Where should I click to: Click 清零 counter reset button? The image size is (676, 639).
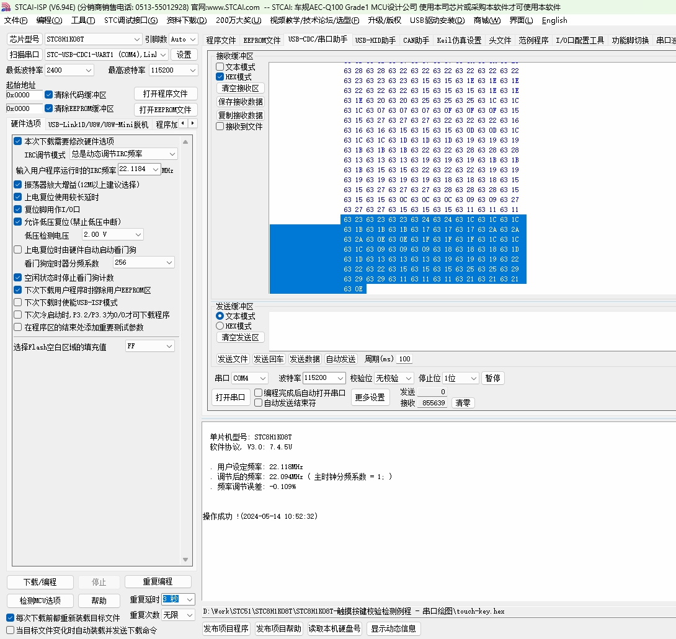(463, 403)
